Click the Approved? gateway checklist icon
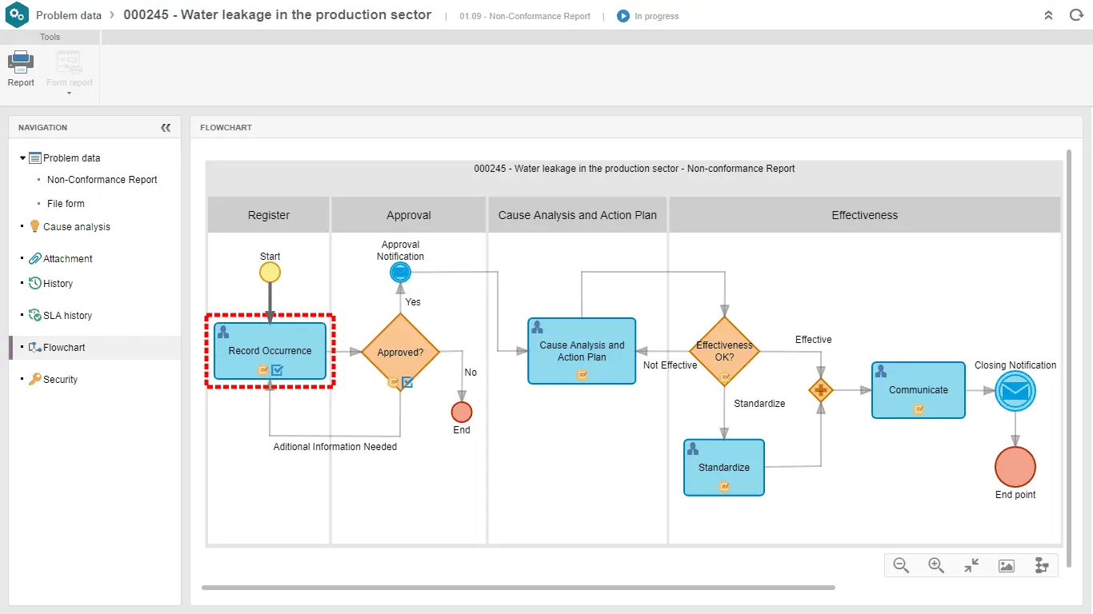 tap(408, 382)
